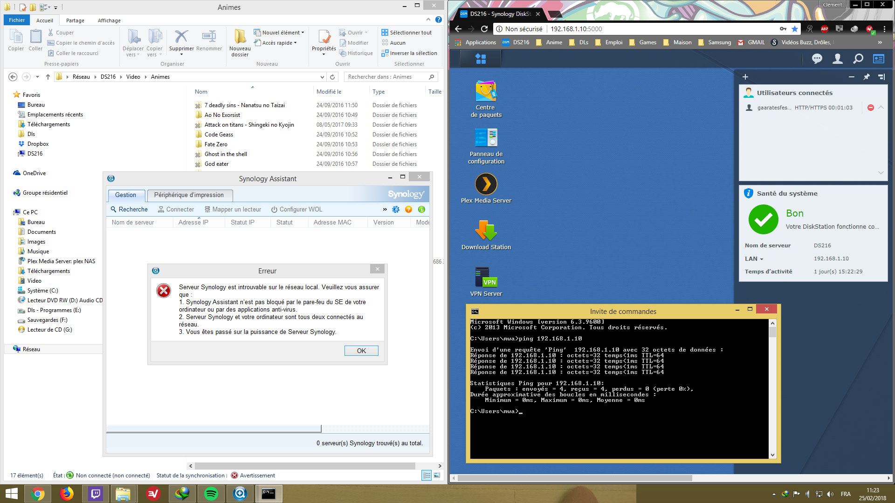
Task: Open DSM notifications speech bubble icon
Action: [x=817, y=59]
